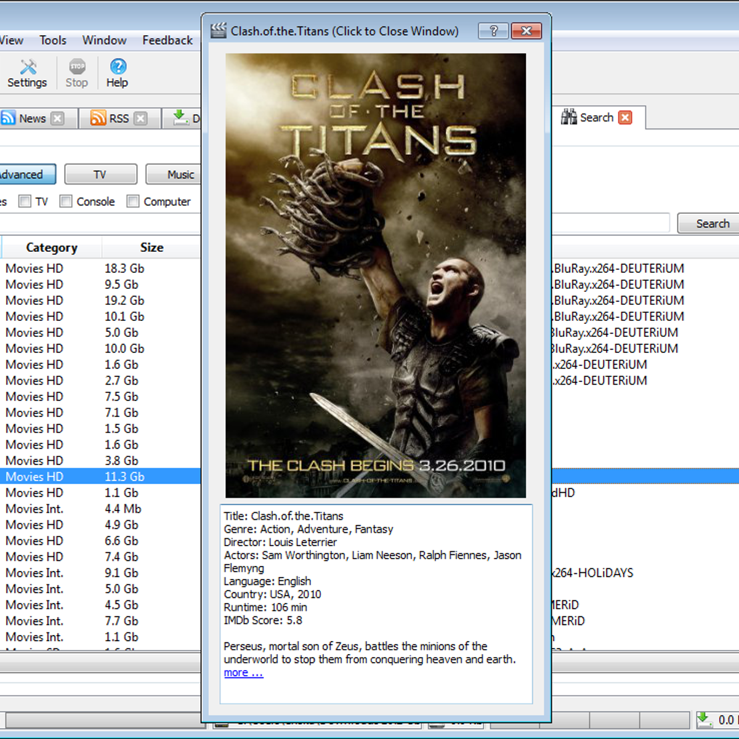The image size is (739, 739).
Task: Click the News tab feed icon
Action: [x=8, y=118]
